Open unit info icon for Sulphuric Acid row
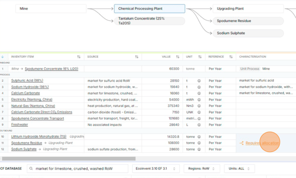The width and height of the screenshot is (296, 178). 199,81
